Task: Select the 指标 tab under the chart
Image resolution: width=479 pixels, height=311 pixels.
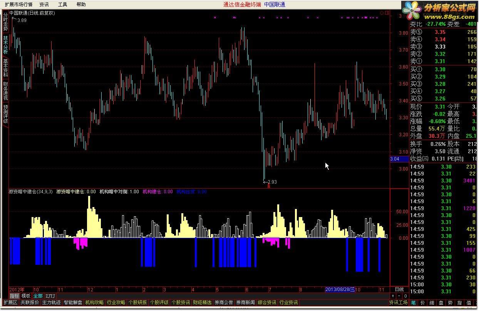Action: pos(15,296)
